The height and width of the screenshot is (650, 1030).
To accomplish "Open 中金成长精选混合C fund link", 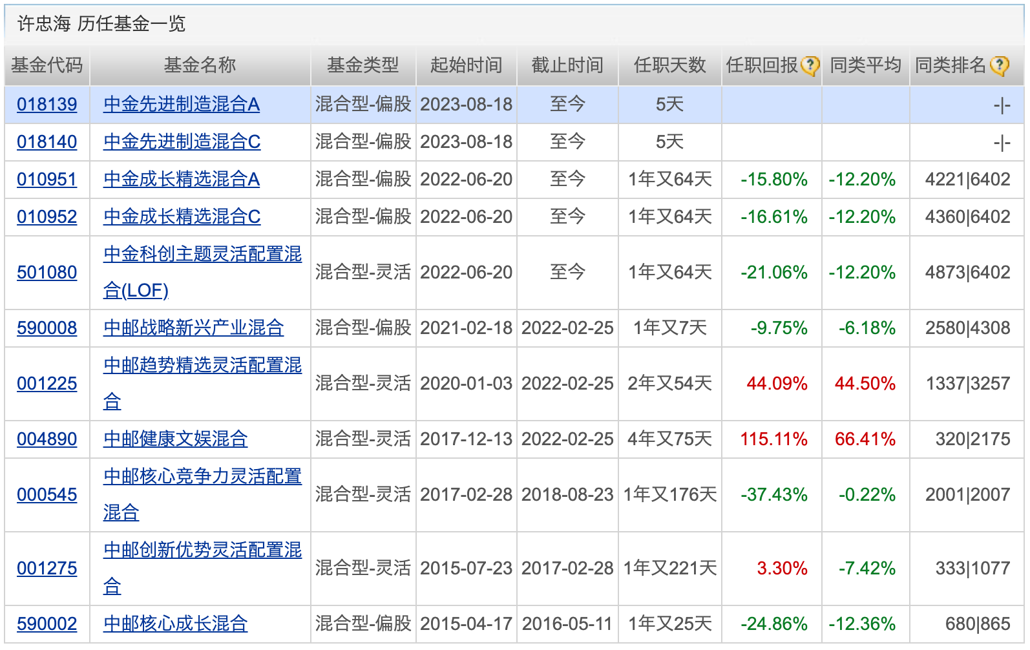I will (x=182, y=217).
